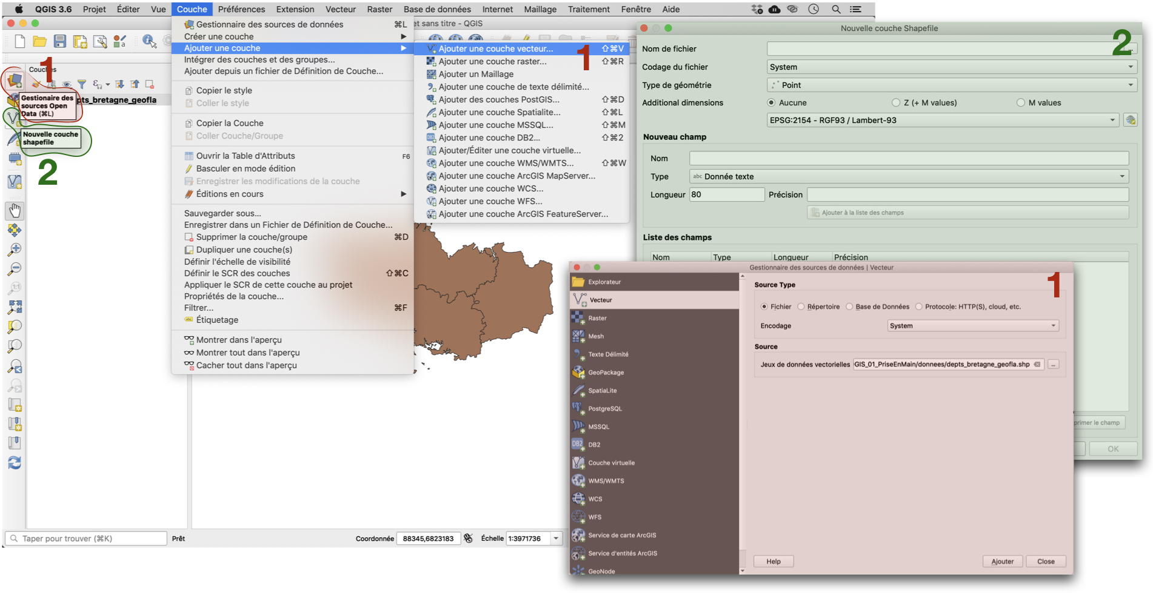Select the M values radio button

[x=1021, y=102]
